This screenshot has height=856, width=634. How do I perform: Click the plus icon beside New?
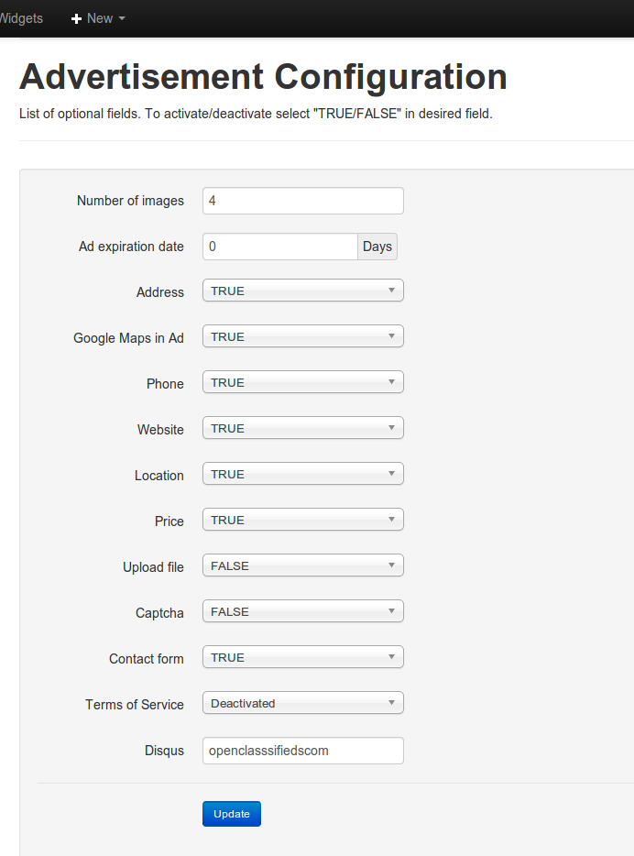(77, 18)
